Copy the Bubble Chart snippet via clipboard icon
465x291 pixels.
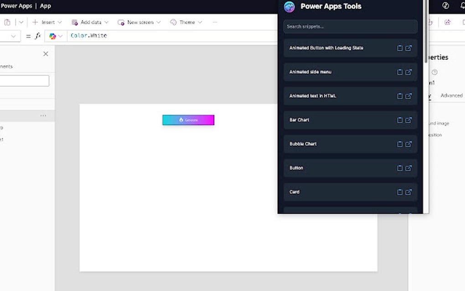tap(400, 144)
